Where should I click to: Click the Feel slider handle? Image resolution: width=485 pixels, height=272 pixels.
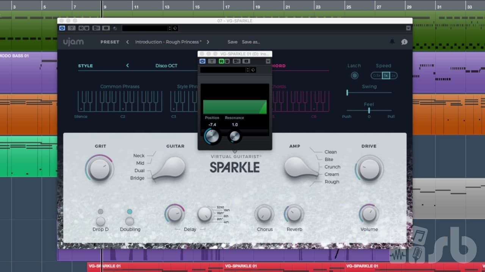[369, 110]
